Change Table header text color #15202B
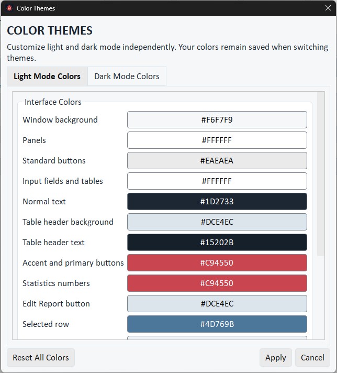Viewport: 337px width, 373px height. [x=217, y=243]
